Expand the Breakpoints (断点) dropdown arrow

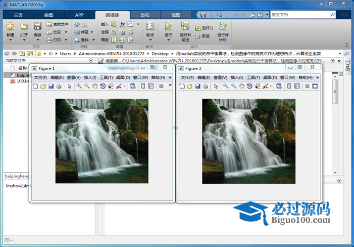151,40
